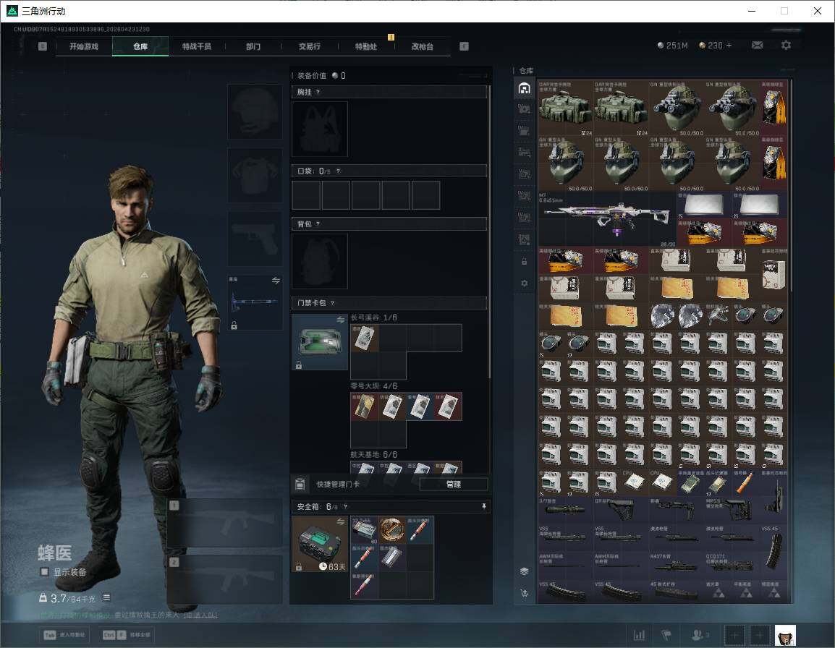
Task: Click the 251M currency balance
Action: (673, 46)
